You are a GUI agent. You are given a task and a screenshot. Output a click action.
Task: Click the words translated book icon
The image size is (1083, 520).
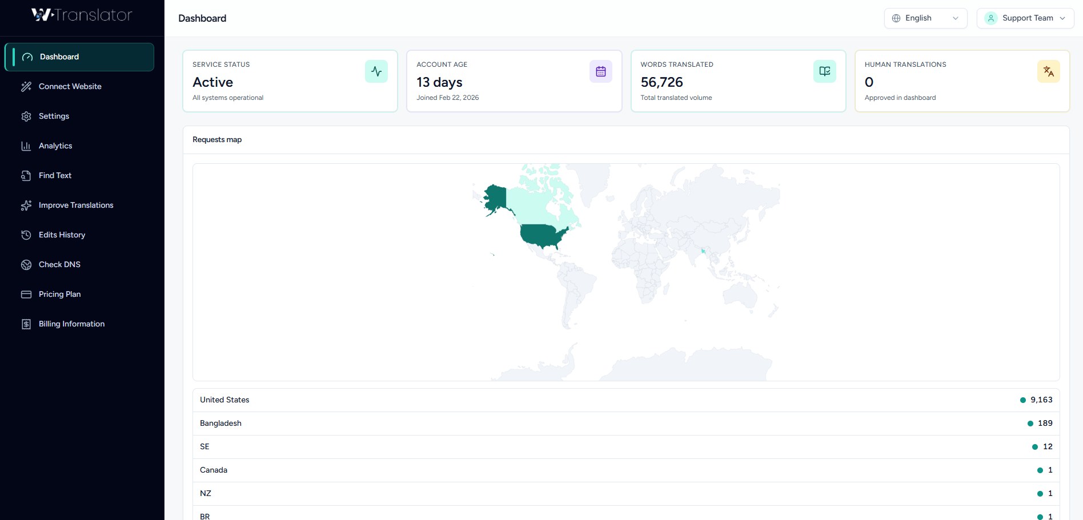click(824, 71)
